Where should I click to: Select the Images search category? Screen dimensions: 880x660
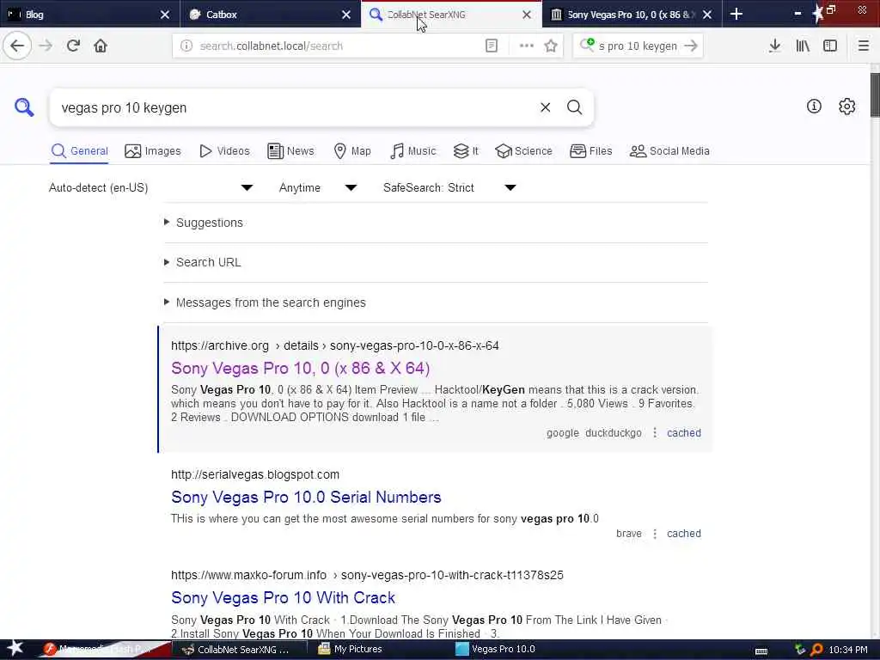click(153, 151)
